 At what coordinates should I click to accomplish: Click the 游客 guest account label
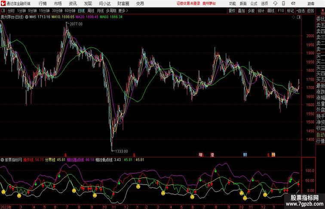[x=311, y=3]
